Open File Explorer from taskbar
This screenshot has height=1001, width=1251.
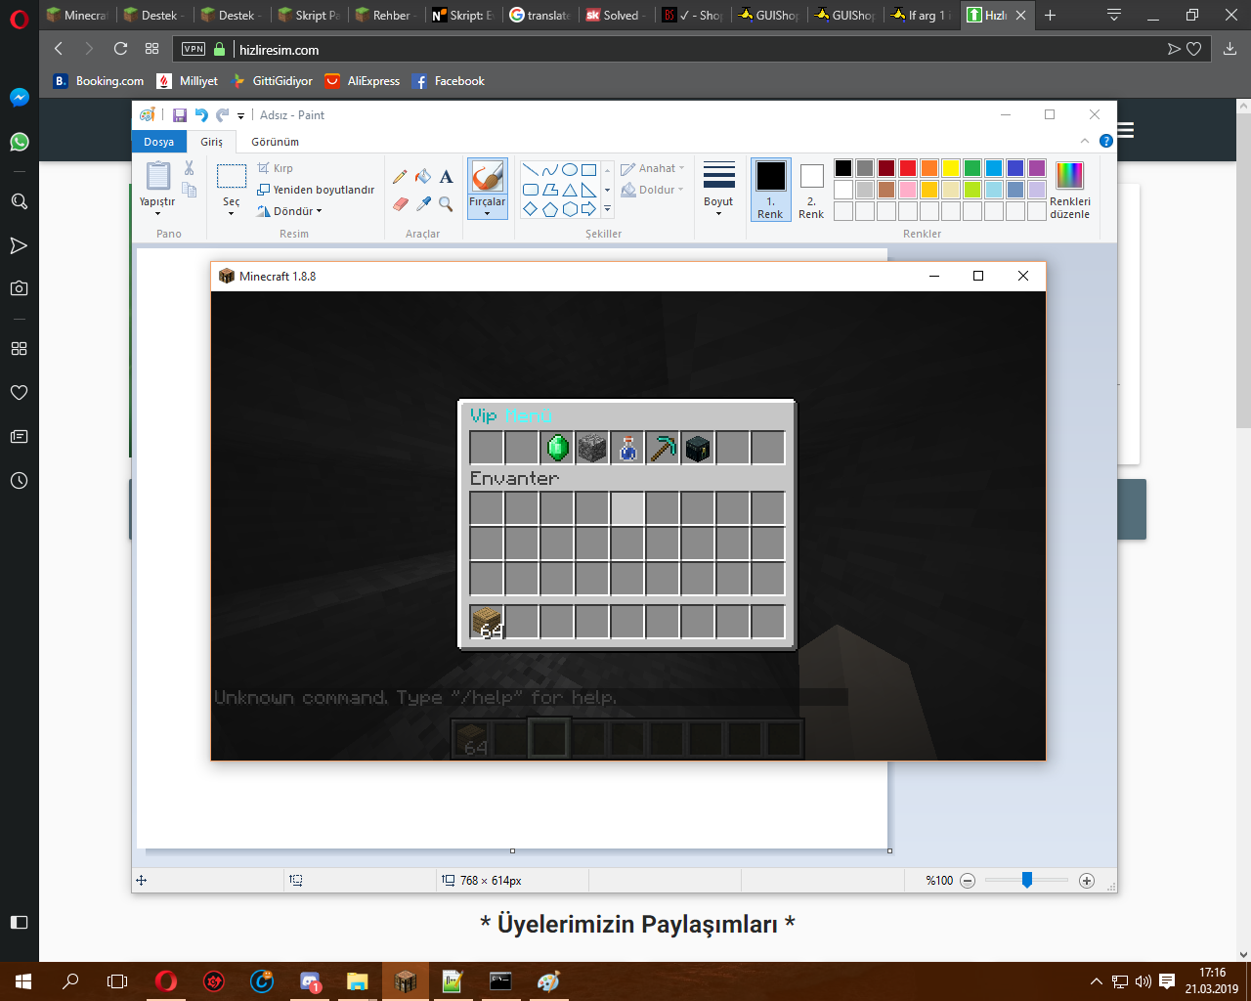pyautogui.click(x=357, y=980)
